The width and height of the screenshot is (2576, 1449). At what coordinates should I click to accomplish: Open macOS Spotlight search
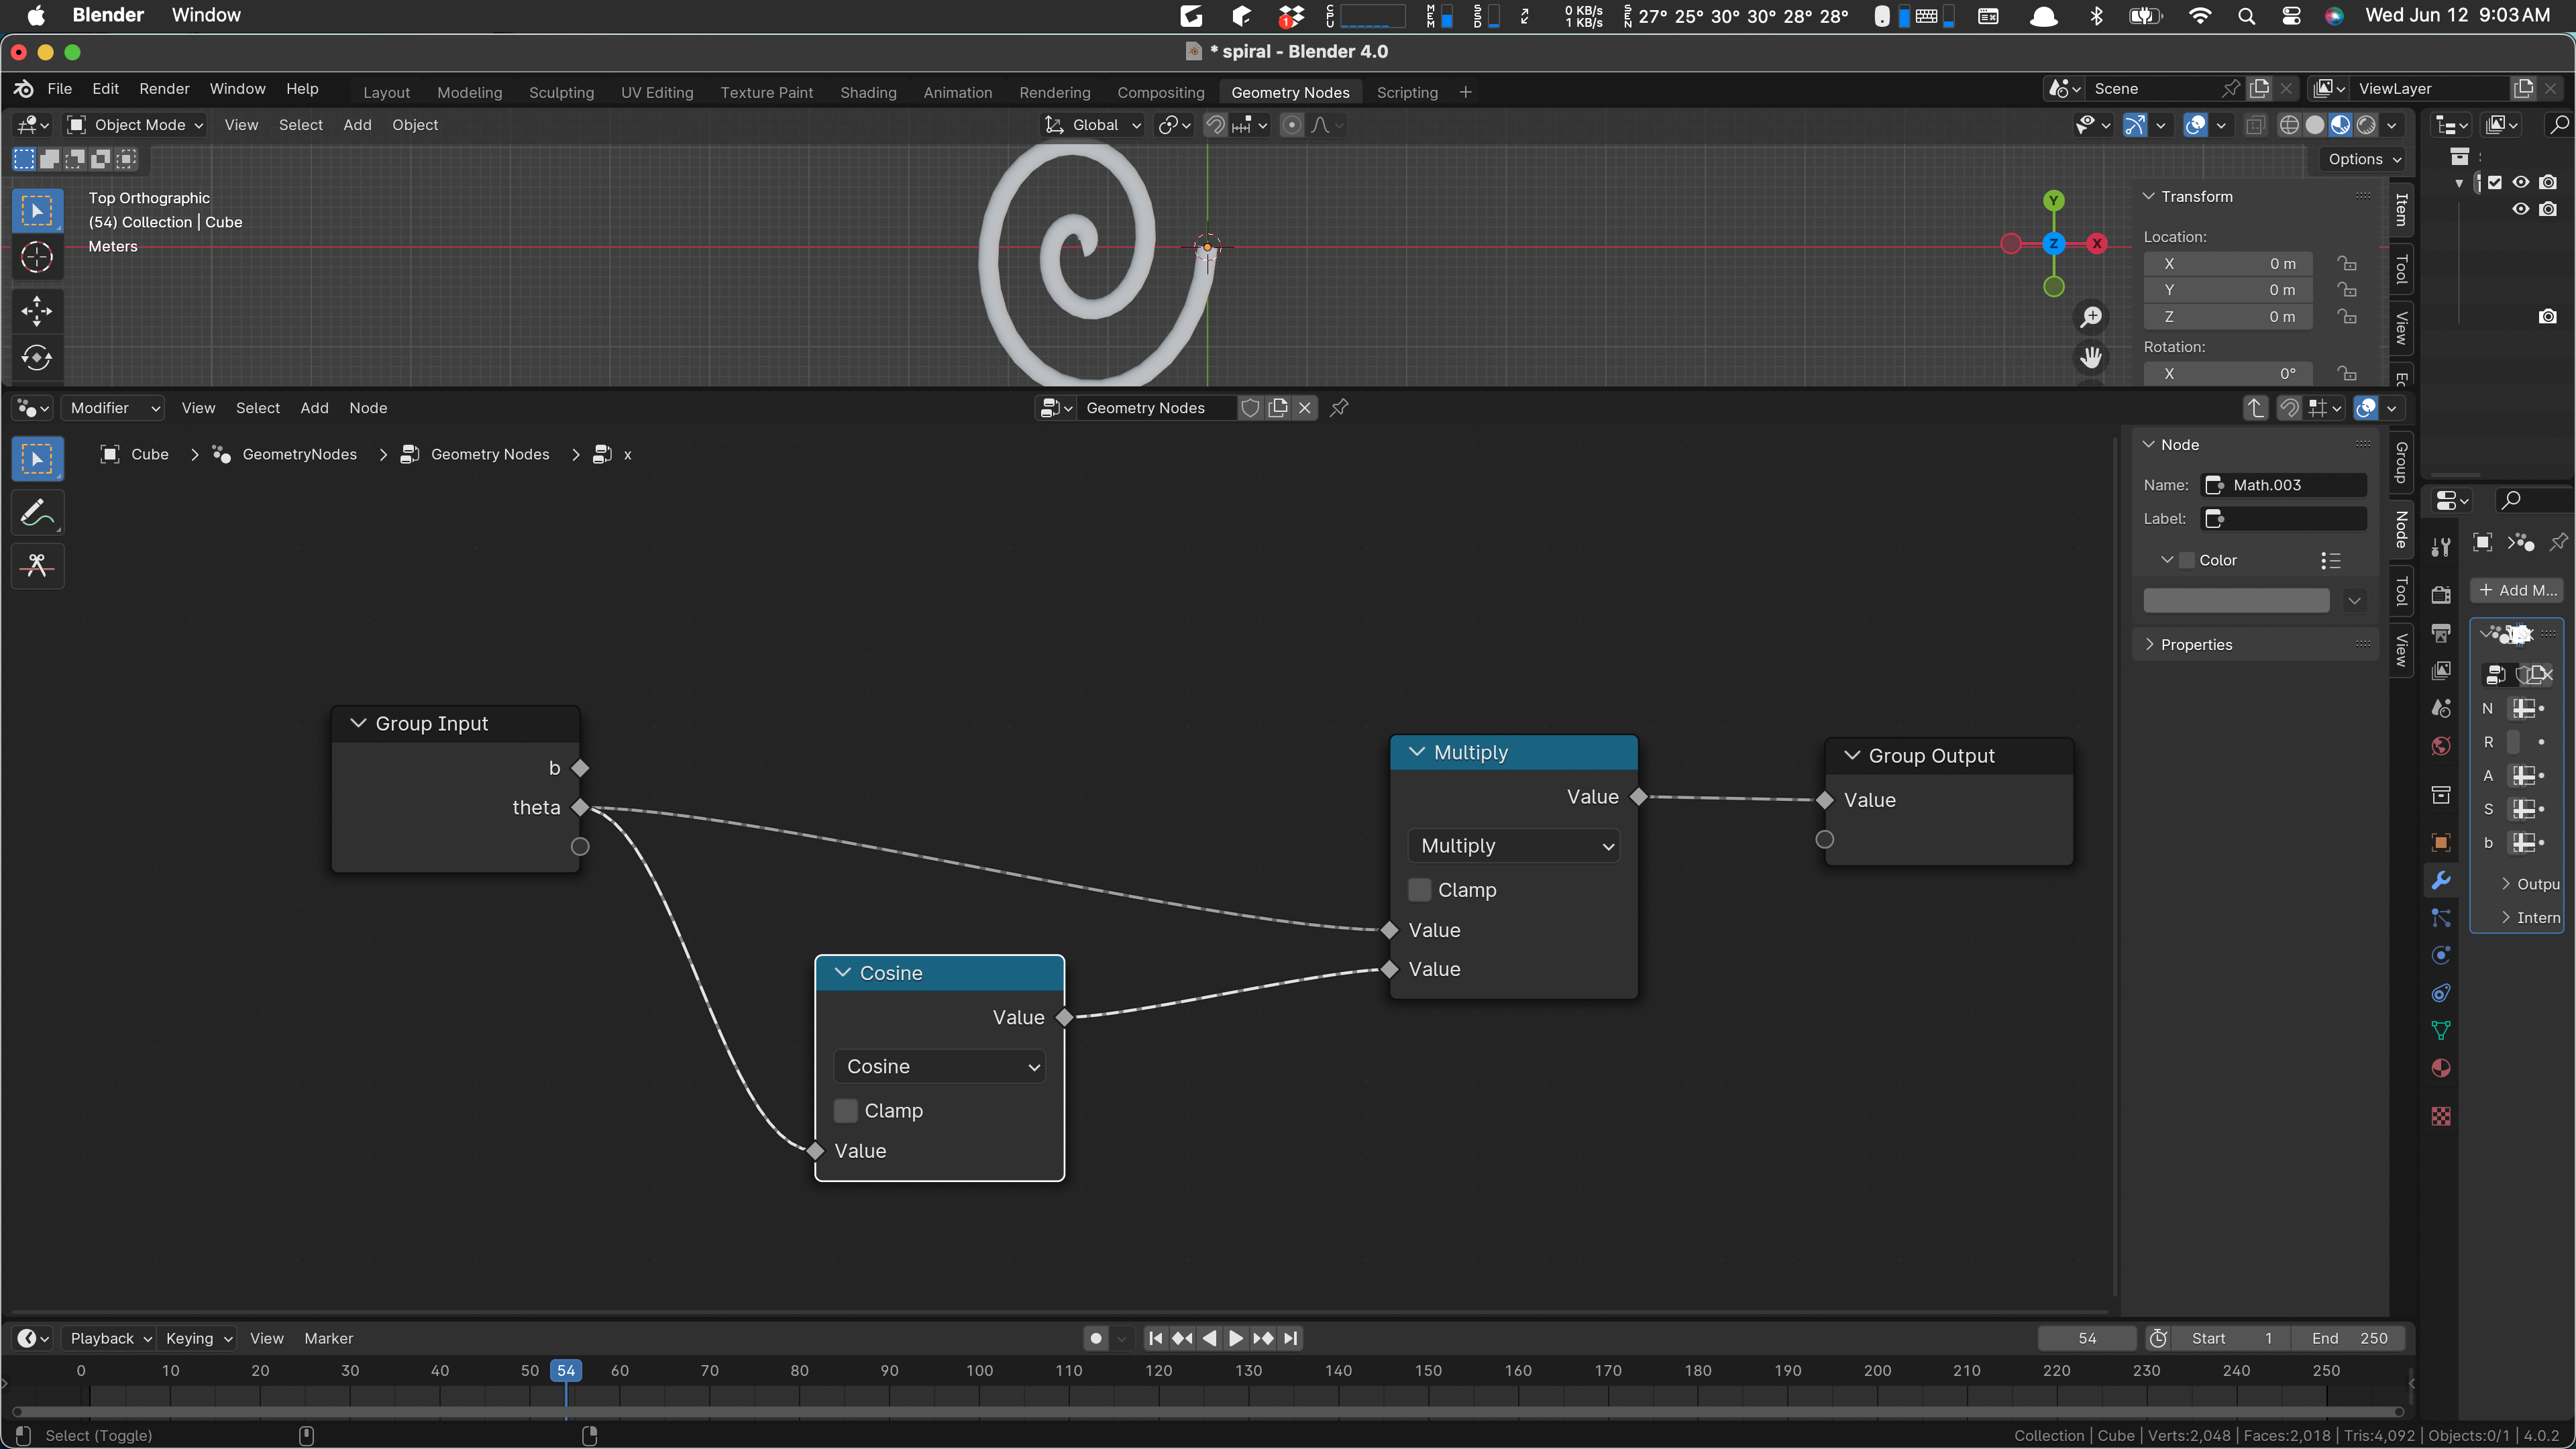[x=2246, y=16]
